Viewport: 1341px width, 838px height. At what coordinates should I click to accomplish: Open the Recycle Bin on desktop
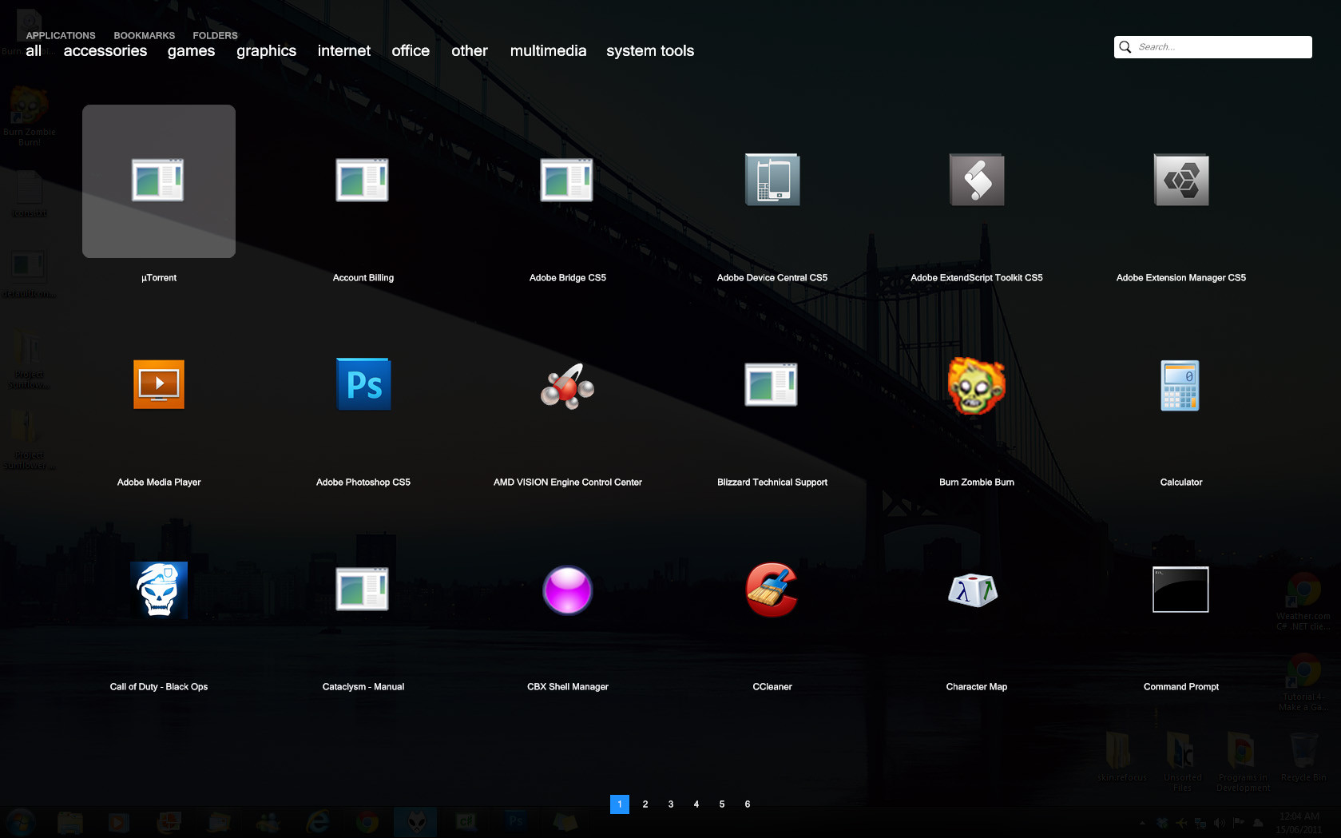[1303, 757]
